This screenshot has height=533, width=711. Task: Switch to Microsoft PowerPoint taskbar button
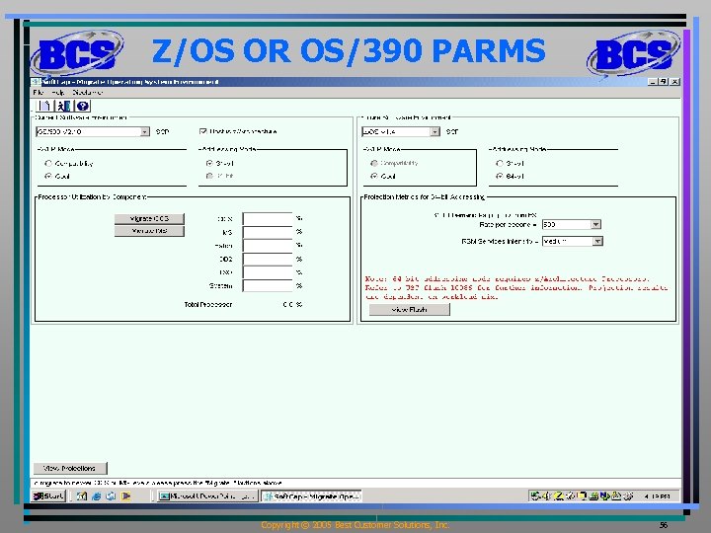(x=207, y=496)
